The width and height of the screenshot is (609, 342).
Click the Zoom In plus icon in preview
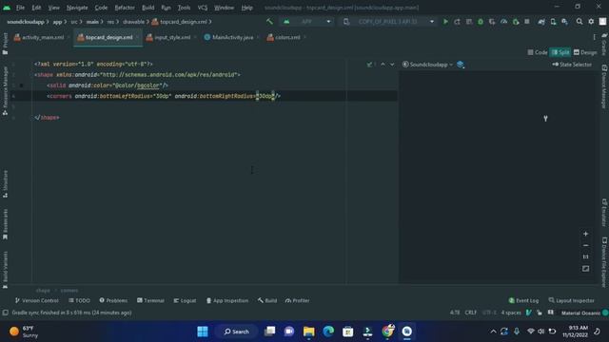[586, 234]
